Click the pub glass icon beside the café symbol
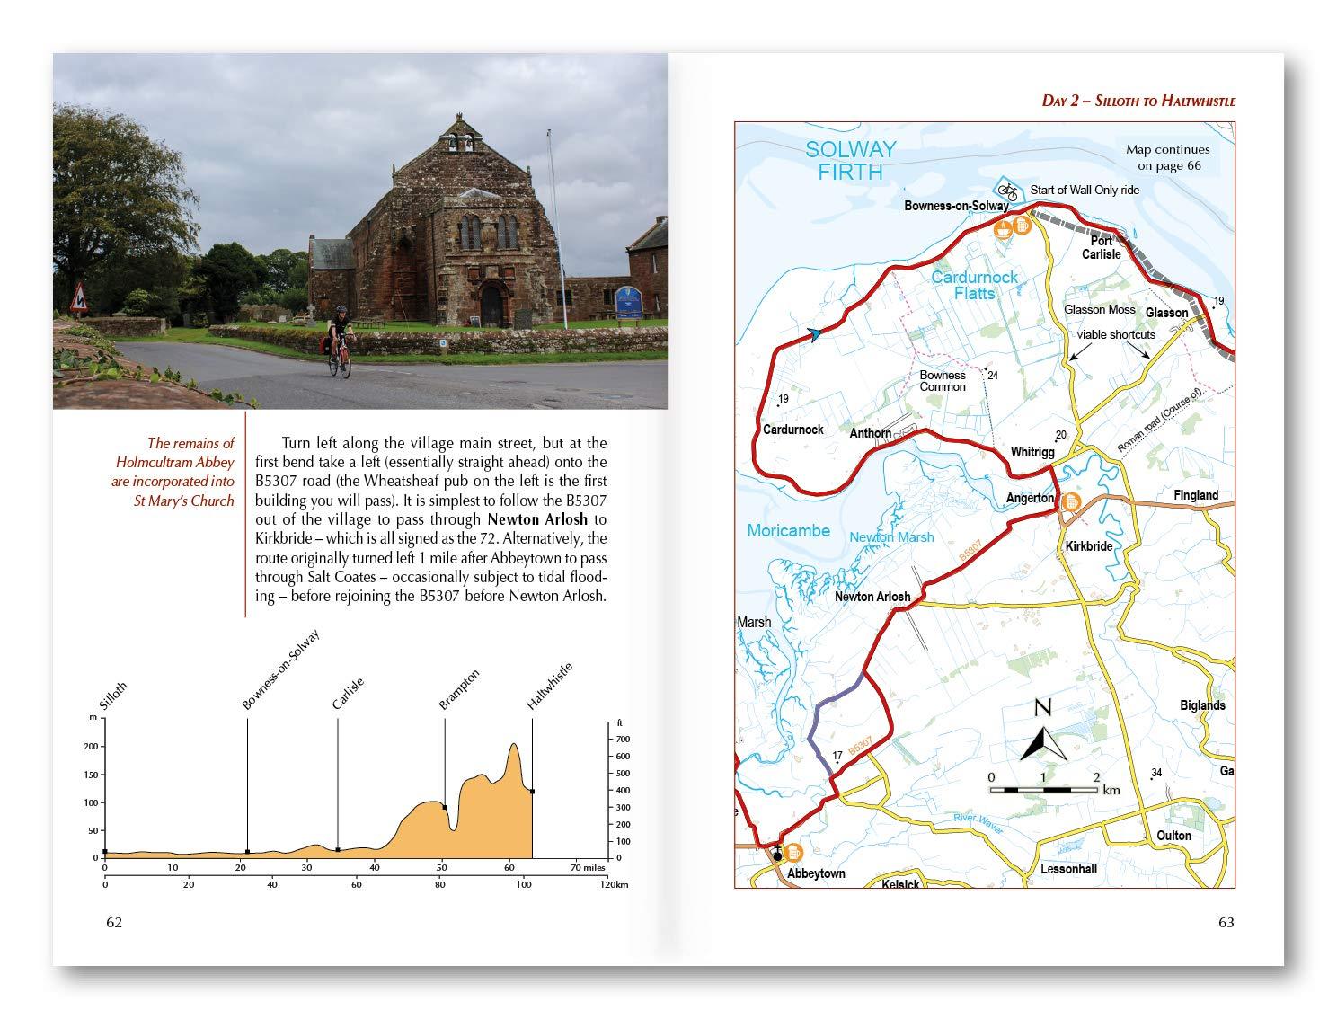 click(1023, 225)
